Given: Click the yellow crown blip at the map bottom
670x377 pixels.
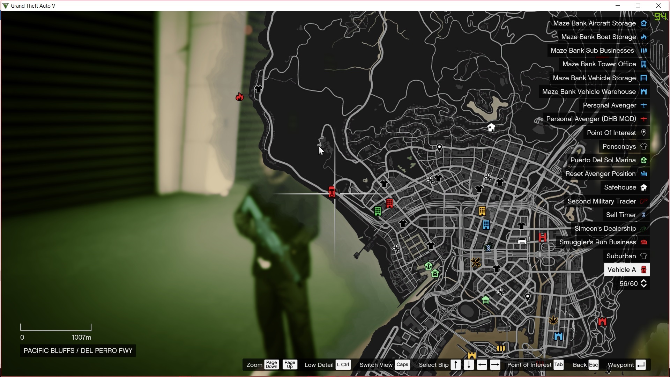Looking at the screenshot, I should (x=472, y=356).
